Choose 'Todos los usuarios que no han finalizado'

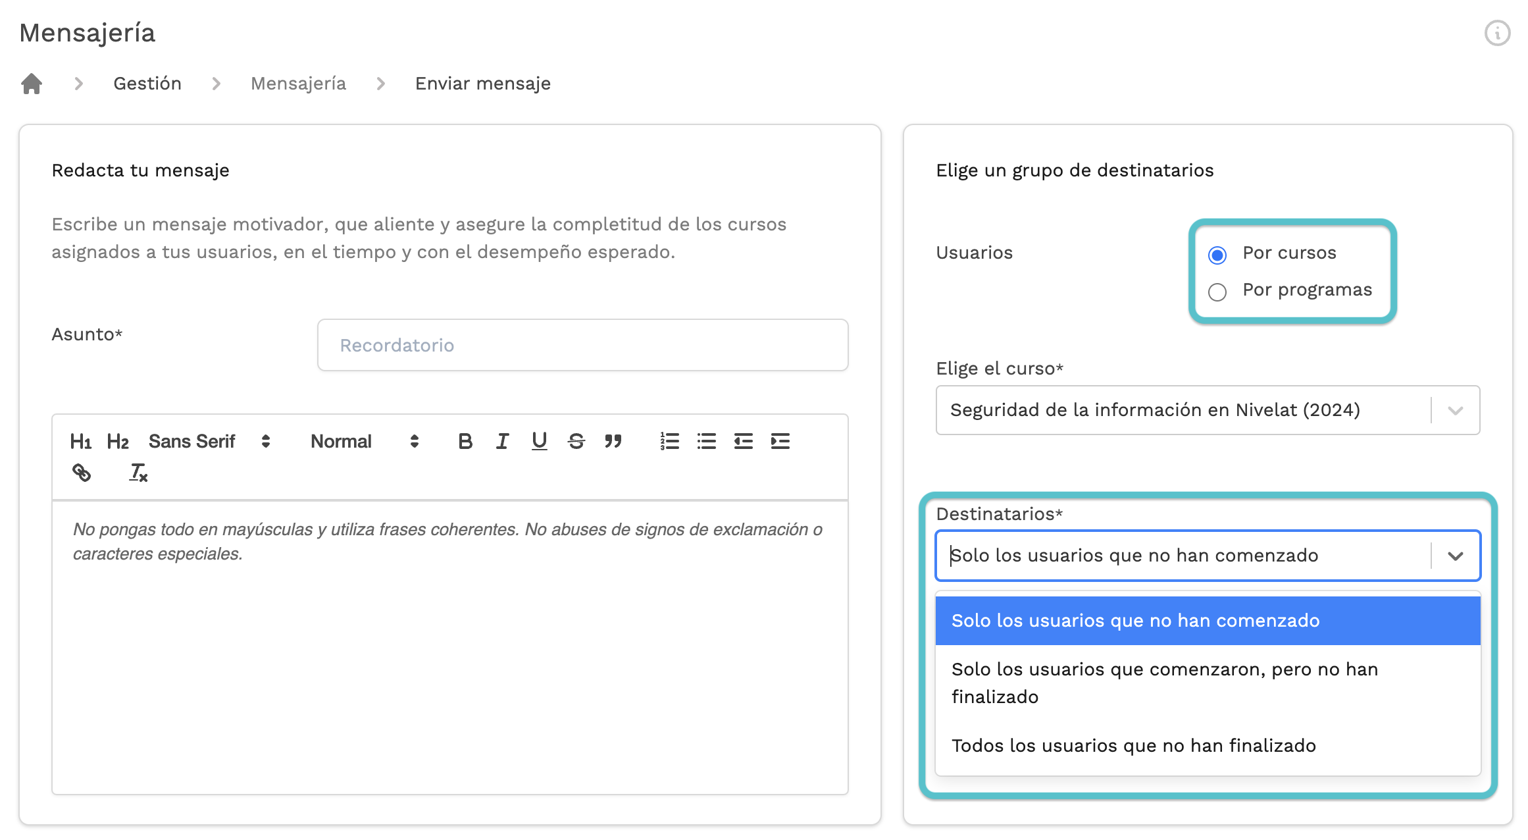click(x=1208, y=746)
